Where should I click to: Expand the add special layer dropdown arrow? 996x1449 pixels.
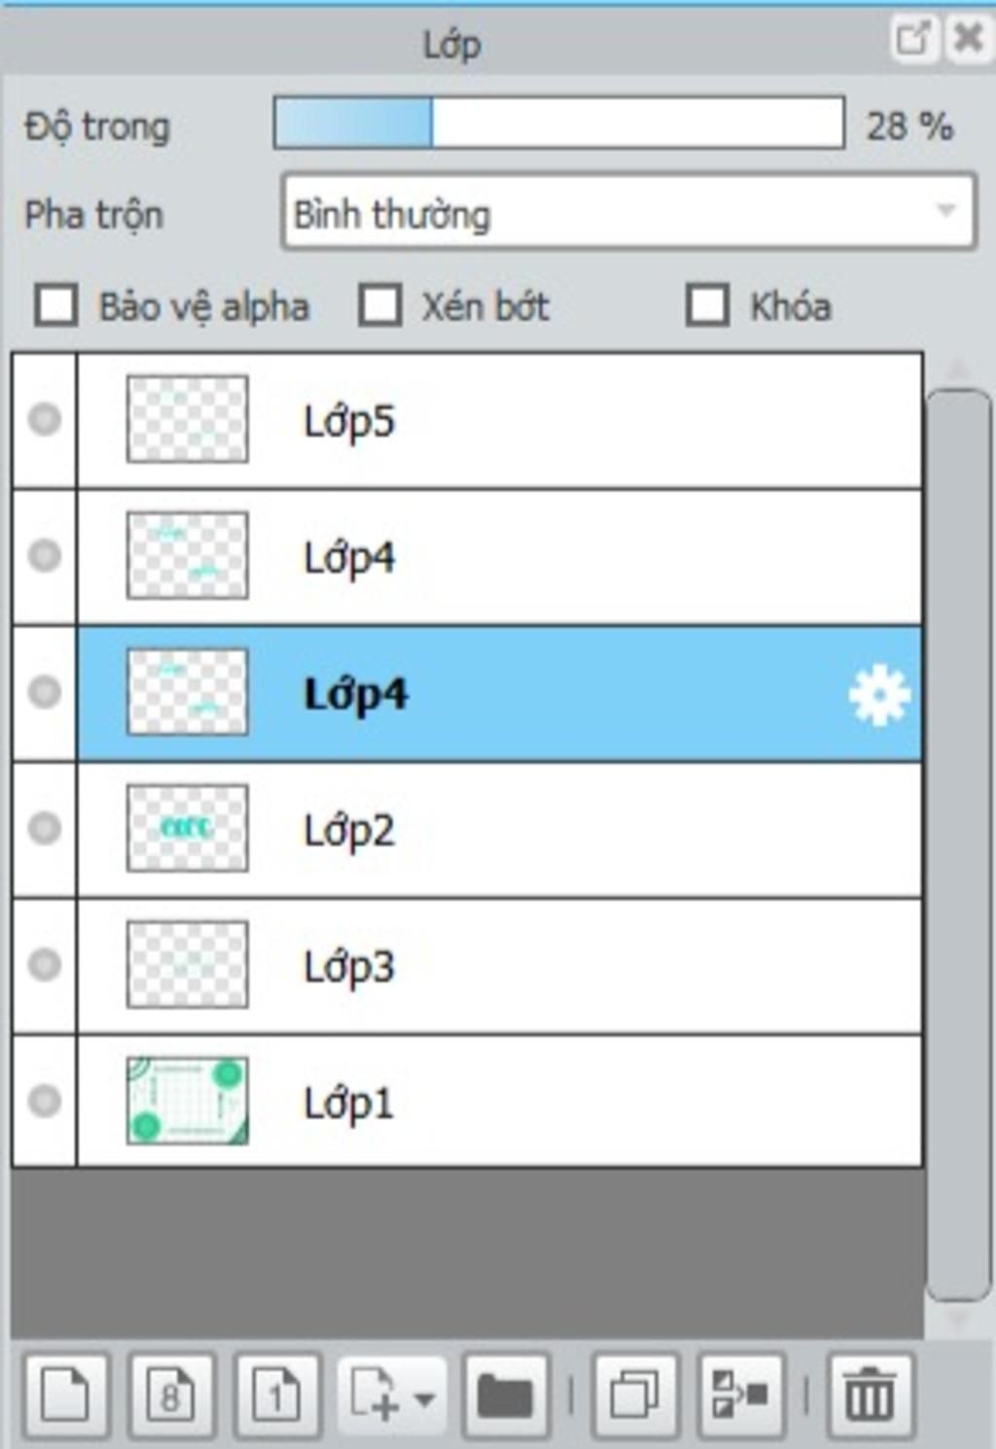pos(425,1399)
